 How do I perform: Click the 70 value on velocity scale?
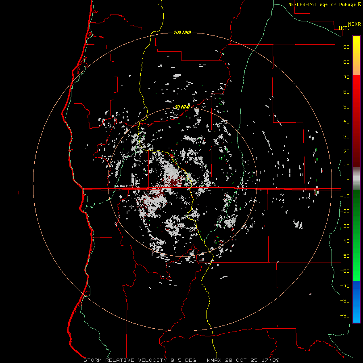346,77
